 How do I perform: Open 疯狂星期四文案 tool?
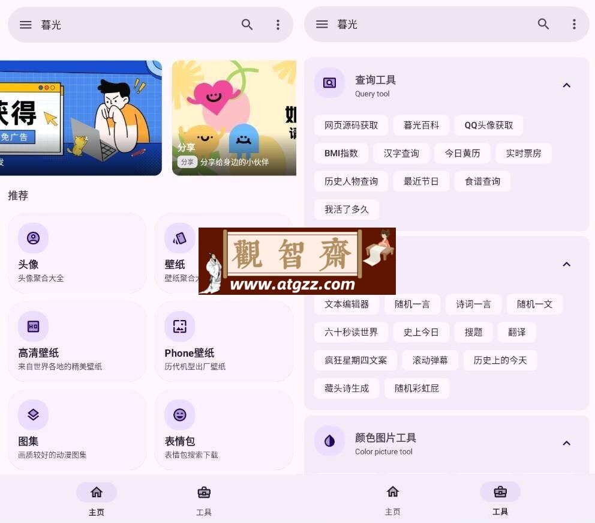click(356, 360)
